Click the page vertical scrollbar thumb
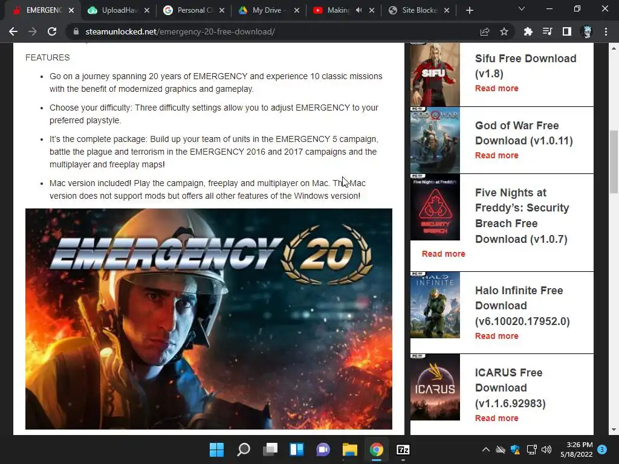 click(x=614, y=162)
